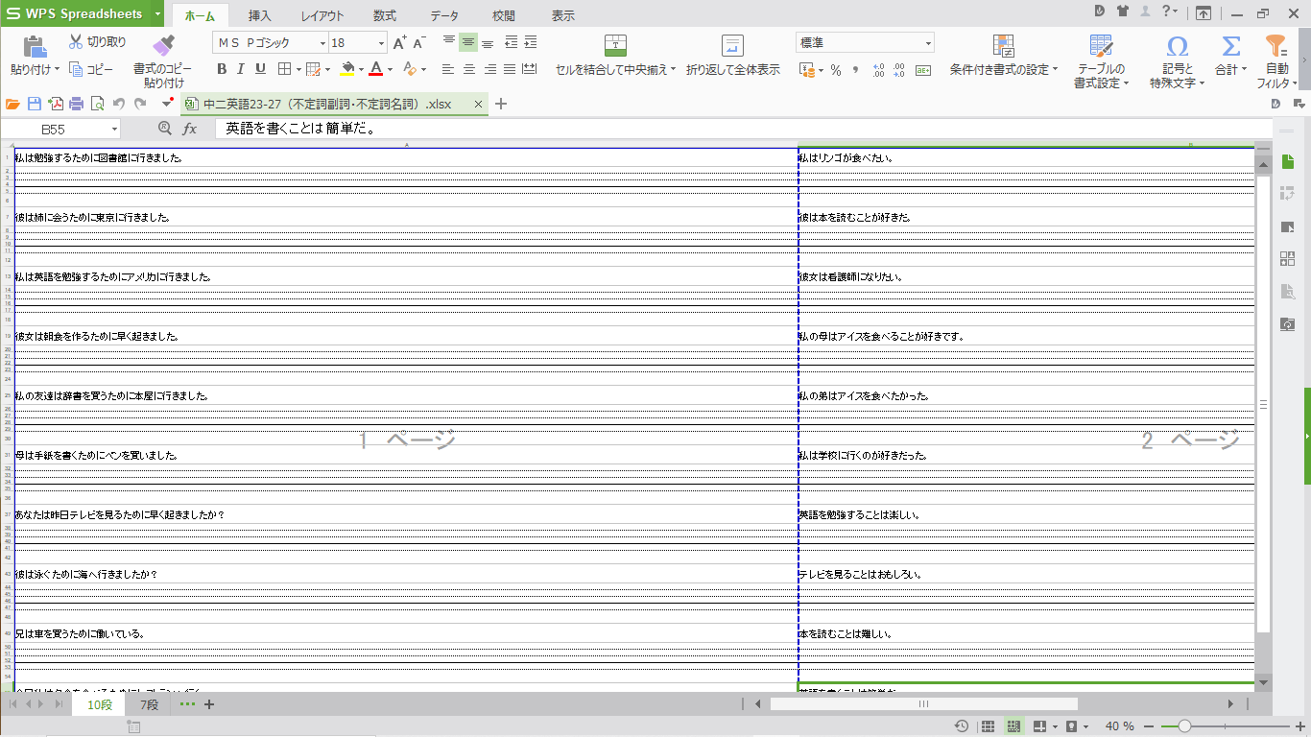This screenshot has height=737, width=1311.
Task: Open a new document tab with plus
Action: [x=500, y=104]
